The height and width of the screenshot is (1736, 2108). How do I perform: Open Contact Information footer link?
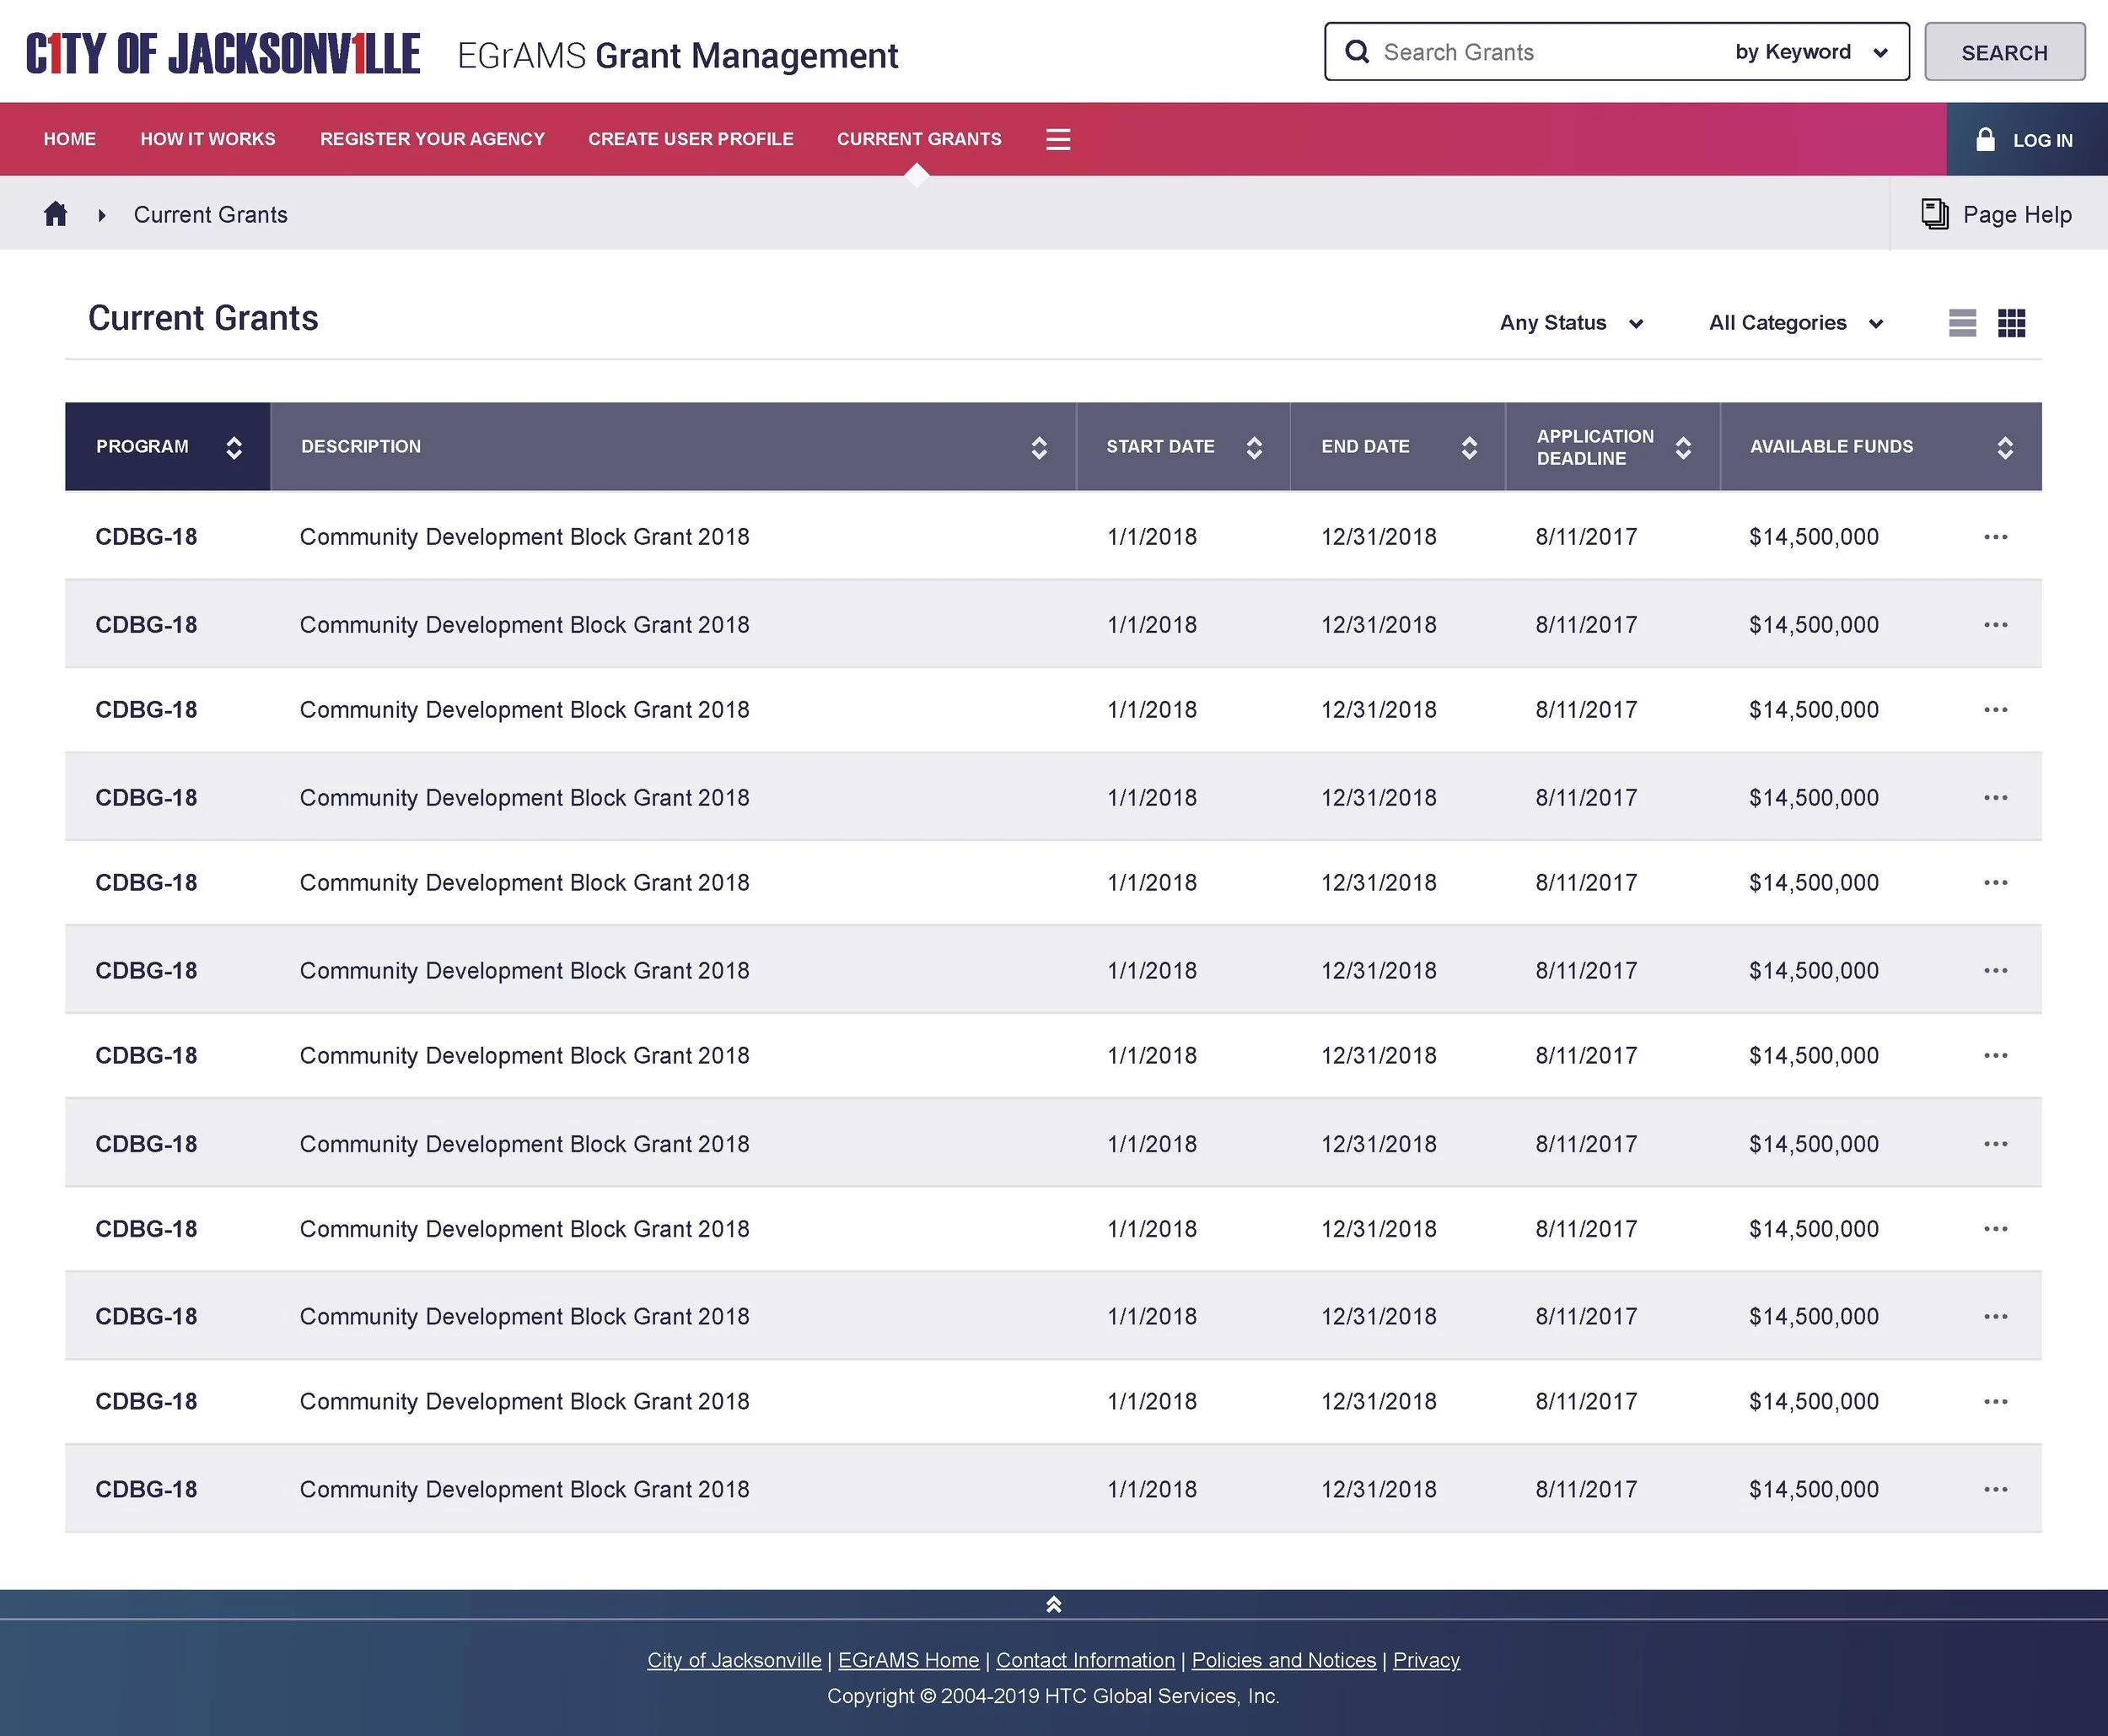click(1084, 1660)
